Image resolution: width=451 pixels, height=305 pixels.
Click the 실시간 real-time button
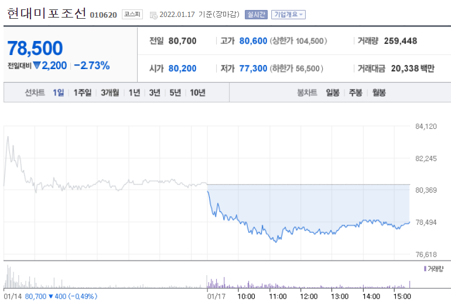[x=256, y=15]
